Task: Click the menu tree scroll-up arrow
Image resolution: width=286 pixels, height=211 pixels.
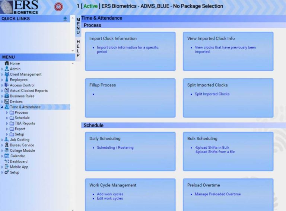Action: coord(73,63)
